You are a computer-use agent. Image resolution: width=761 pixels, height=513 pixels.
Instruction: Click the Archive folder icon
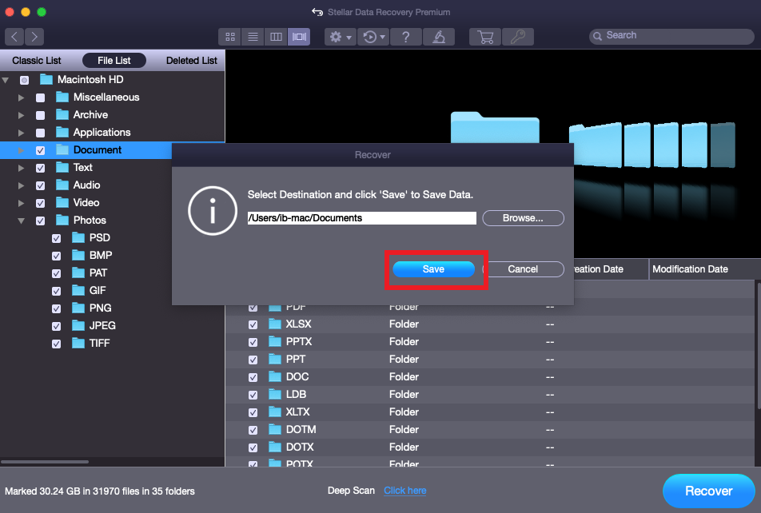[62, 114]
